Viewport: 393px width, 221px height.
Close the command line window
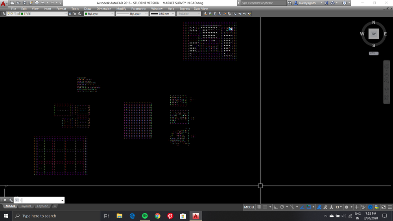(5, 200)
